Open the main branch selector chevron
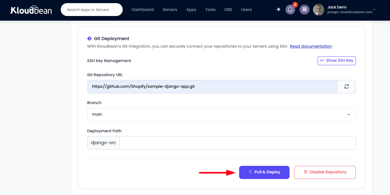Screen dimensions: 390x195 click(348, 115)
